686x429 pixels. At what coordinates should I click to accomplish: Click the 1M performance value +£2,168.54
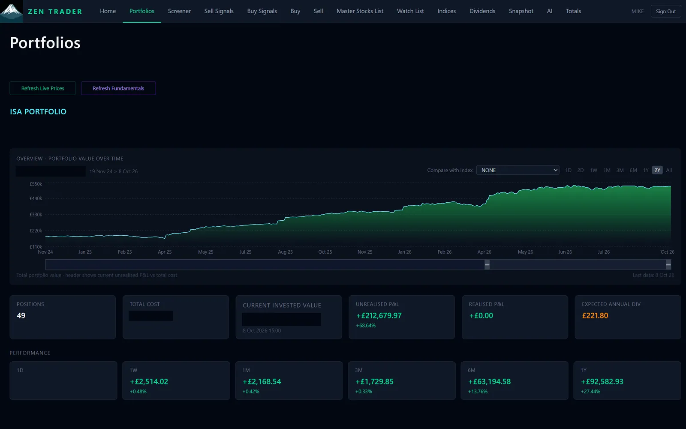point(262,381)
